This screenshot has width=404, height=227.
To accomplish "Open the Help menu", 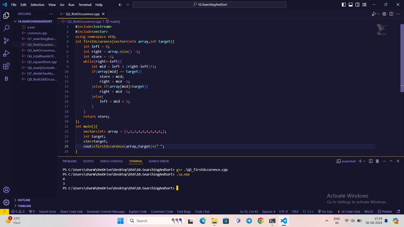I will click(x=99, y=5).
